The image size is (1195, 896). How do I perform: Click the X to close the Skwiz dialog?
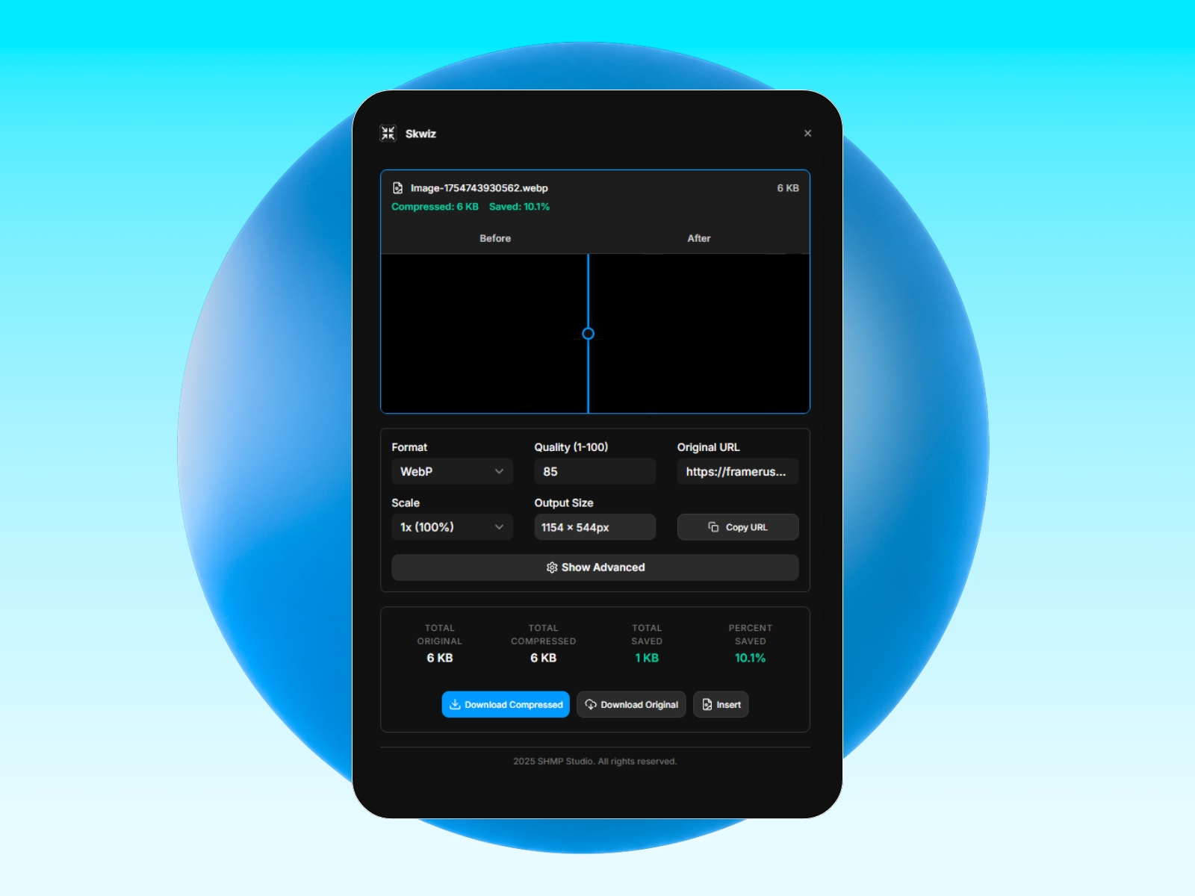[807, 133]
